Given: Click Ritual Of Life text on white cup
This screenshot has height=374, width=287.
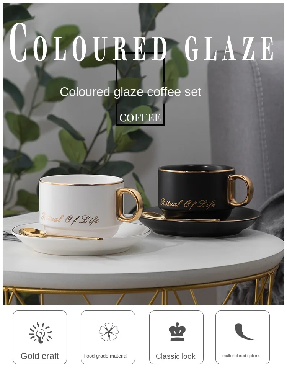Looking at the screenshot, I should point(70,219).
